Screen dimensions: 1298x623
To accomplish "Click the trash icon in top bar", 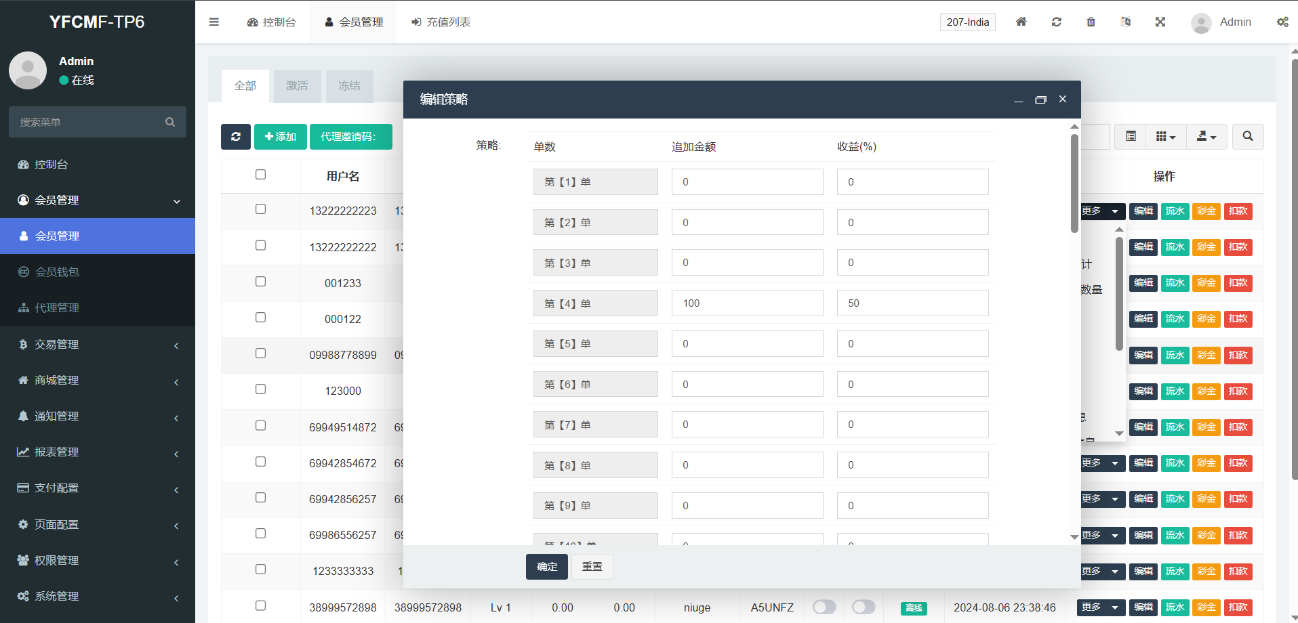I will [1091, 22].
